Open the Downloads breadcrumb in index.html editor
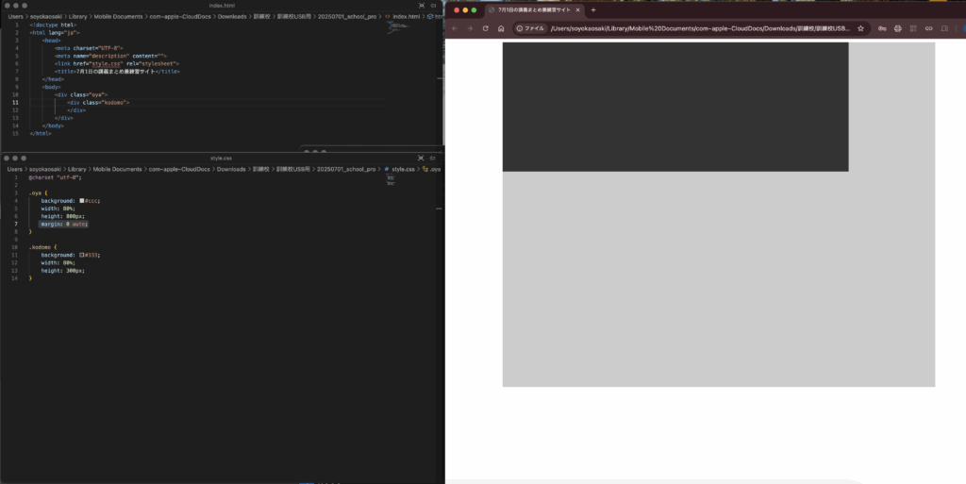 tap(233, 16)
